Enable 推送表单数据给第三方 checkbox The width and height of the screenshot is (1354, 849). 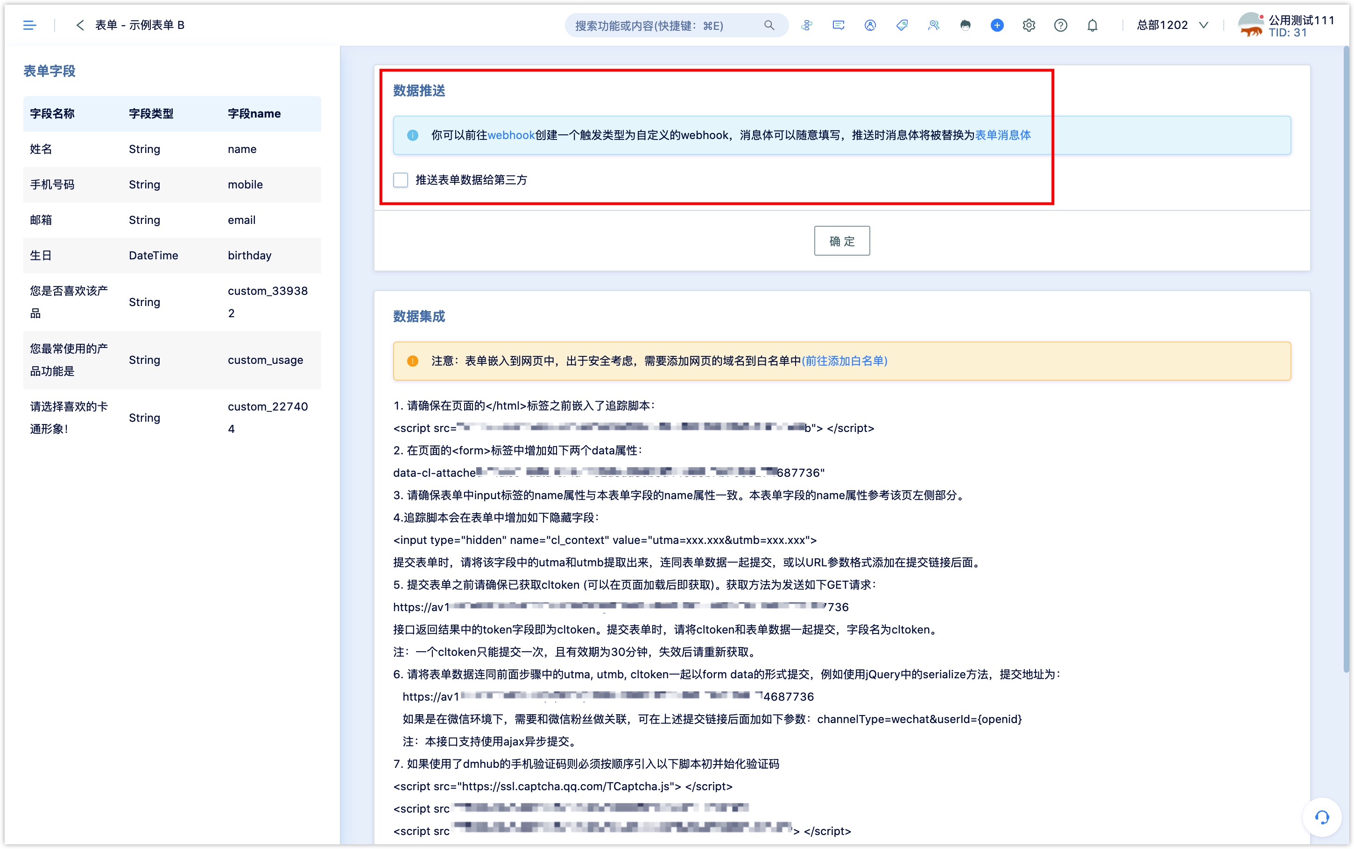(401, 180)
